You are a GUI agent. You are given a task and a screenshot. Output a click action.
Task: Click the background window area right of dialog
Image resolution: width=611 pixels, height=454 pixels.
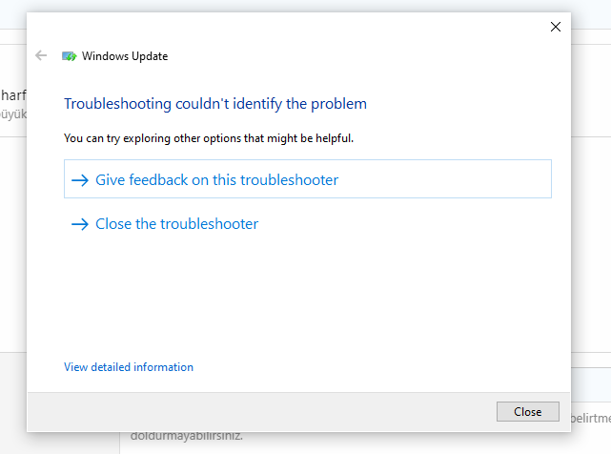[591, 238]
